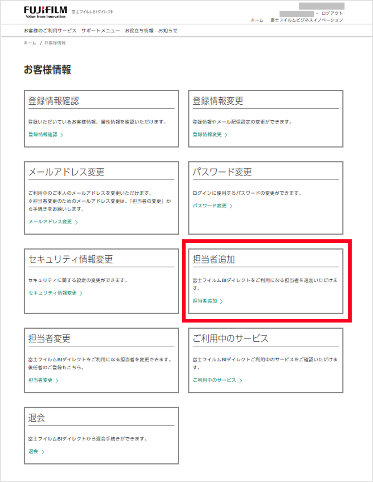Select お知らせ in the navigation bar
The width and height of the screenshot is (373, 482).
point(168,31)
